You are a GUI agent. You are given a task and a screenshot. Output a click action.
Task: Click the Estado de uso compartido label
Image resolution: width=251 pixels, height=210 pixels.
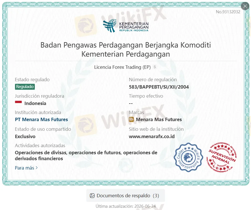[x=43, y=129]
